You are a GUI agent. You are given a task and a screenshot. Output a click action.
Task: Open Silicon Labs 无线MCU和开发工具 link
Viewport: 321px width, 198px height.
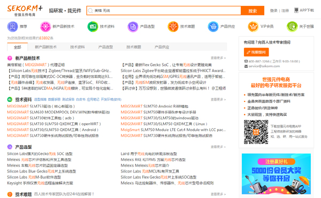point(150,171)
